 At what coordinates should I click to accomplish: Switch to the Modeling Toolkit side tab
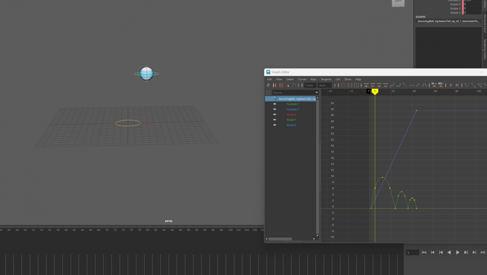point(485,49)
